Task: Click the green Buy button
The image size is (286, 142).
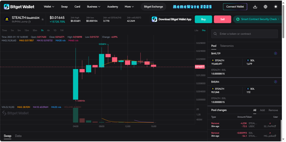Action: (203, 19)
